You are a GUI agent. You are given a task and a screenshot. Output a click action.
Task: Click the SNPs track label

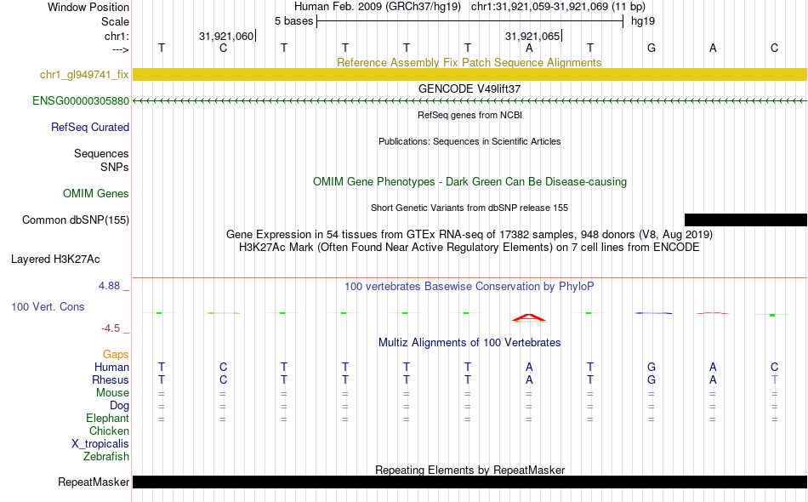pyautogui.click(x=115, y=167)
